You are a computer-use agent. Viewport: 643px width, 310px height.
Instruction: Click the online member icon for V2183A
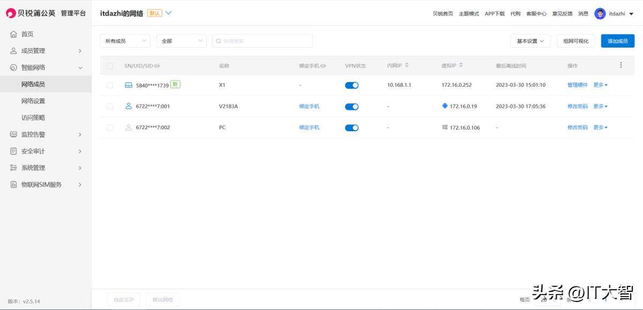(x=128, y=106)
